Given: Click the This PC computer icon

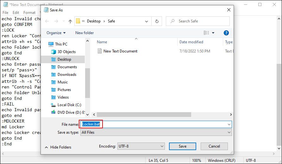Looking at the screenshot, I should (51, 44).
